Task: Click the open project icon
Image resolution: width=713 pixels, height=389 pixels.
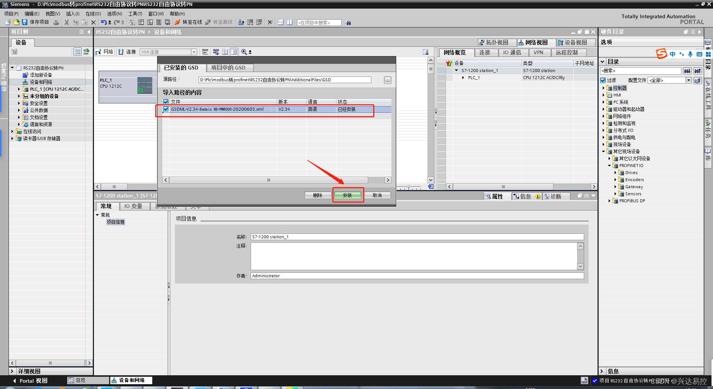Action: click(16, 22)
